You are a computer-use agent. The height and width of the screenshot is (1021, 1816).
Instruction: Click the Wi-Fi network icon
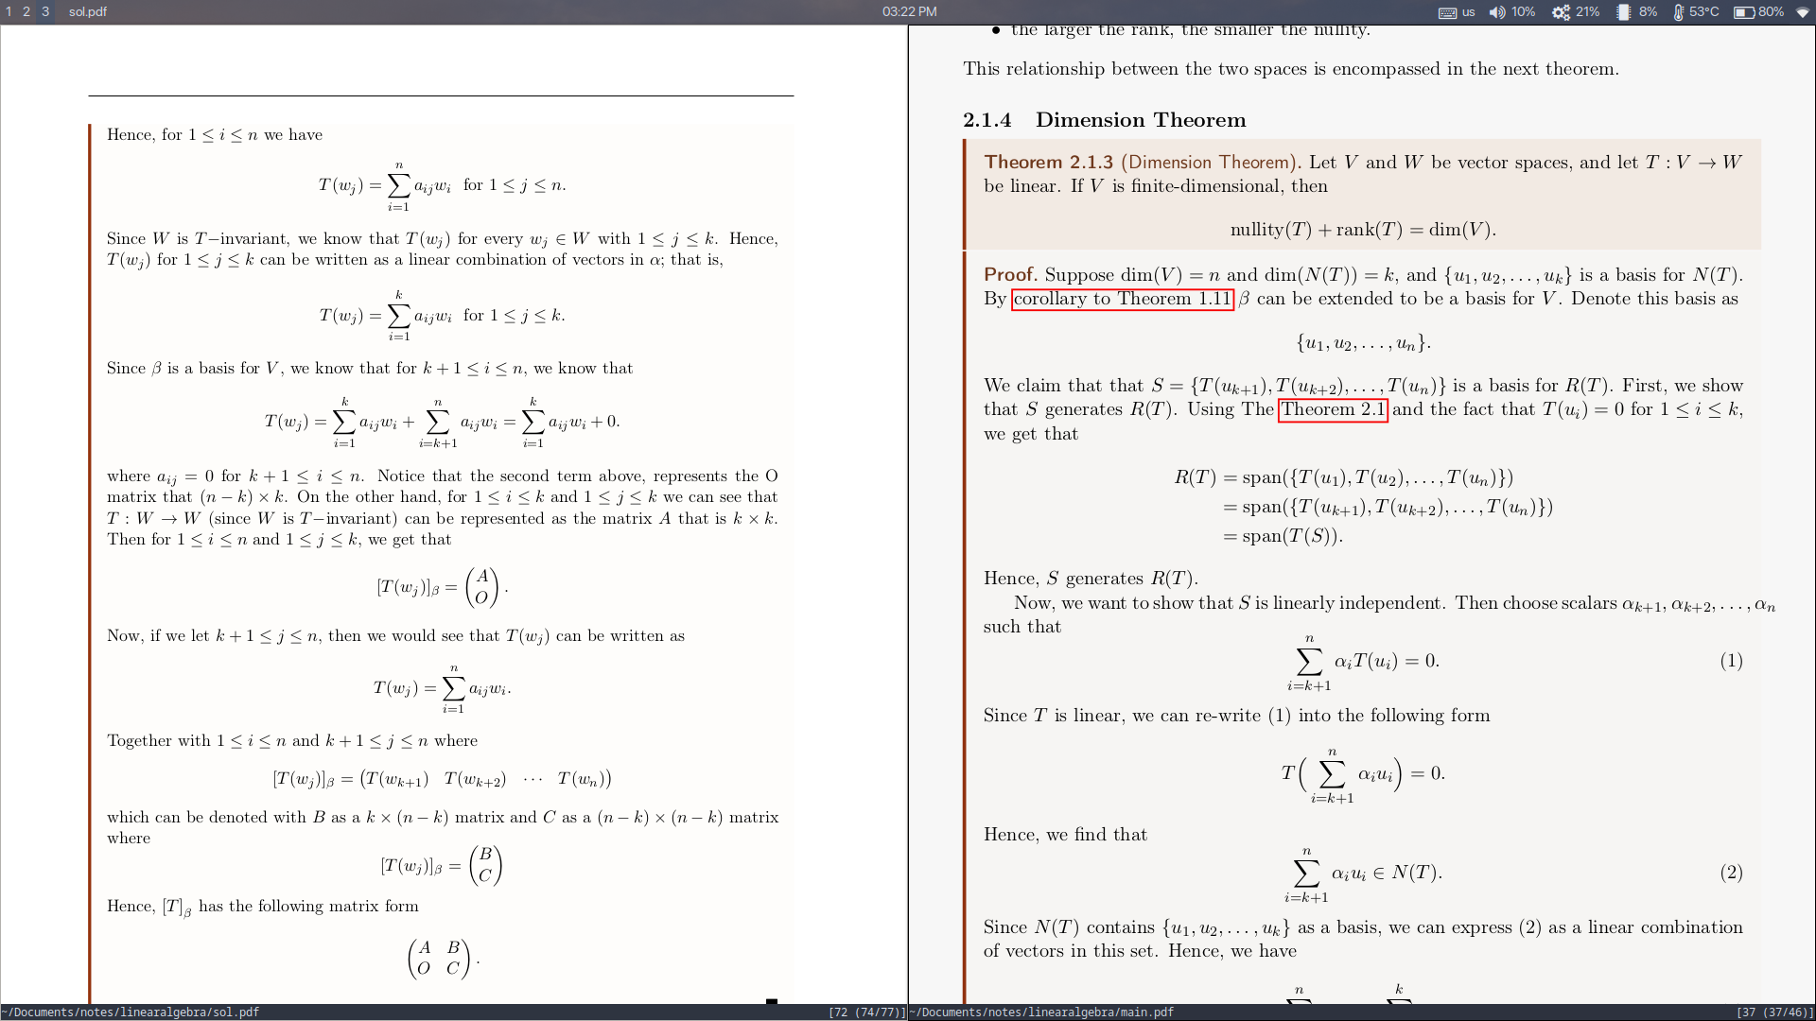[x=1802, y=12]
